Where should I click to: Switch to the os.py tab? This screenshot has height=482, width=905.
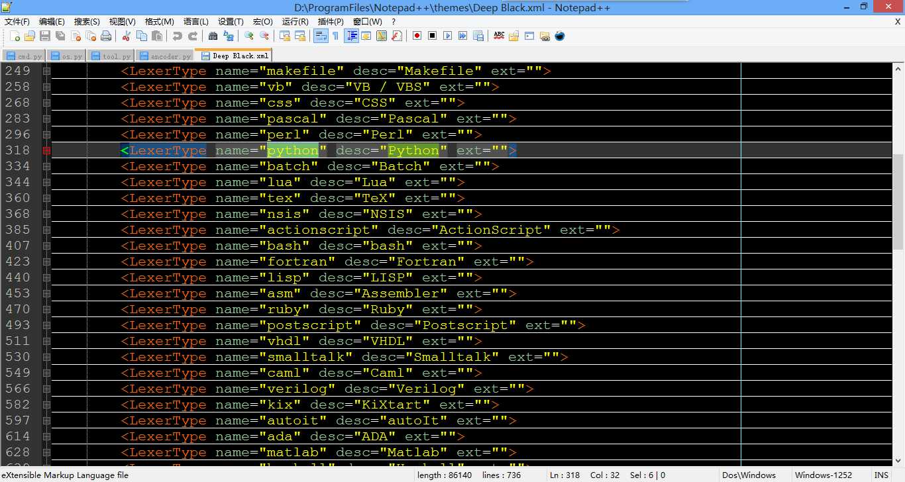point(67,56)
